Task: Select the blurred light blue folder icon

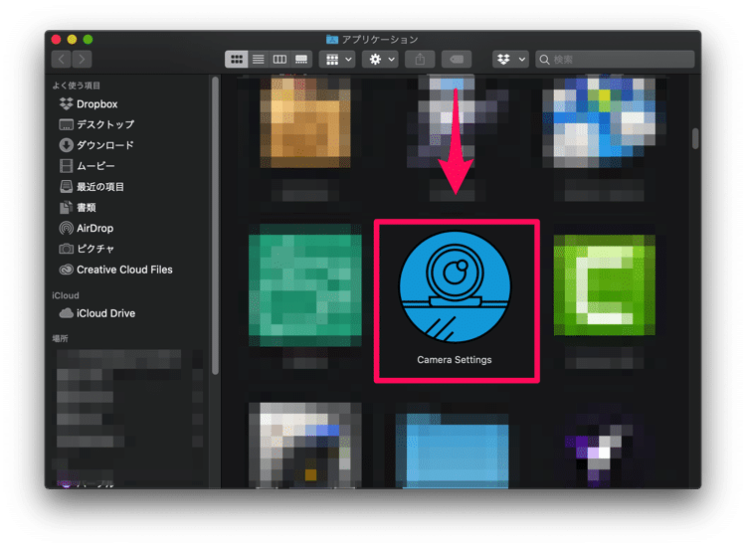Action: (455, 451)
